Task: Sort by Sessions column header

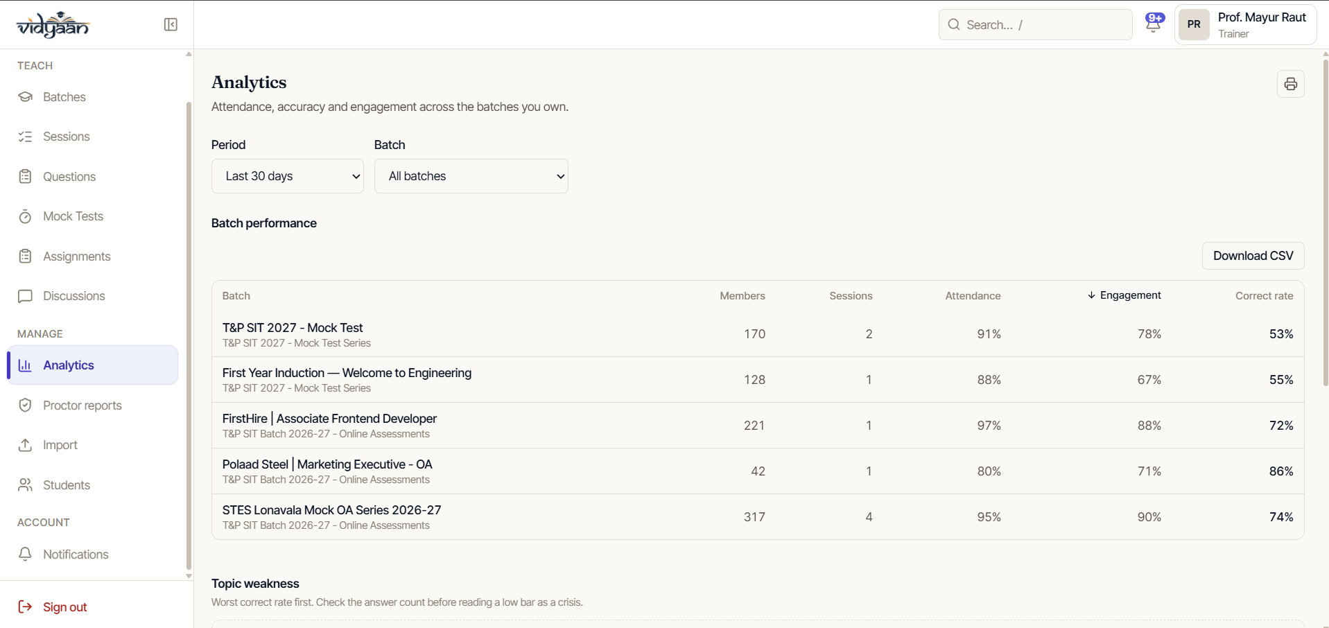Action: click(x=851, y=296)
